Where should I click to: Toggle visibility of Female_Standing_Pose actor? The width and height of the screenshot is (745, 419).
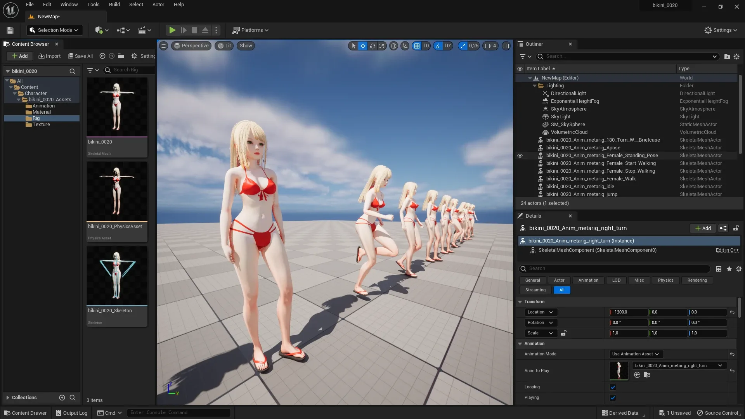tap(520, 156)
